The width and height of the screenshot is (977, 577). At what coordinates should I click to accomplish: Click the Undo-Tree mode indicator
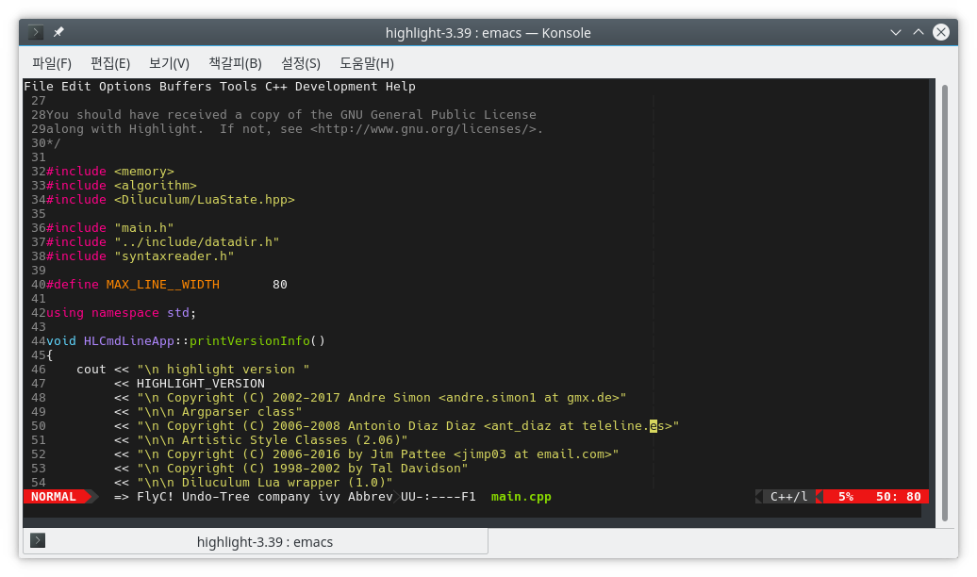216,497
